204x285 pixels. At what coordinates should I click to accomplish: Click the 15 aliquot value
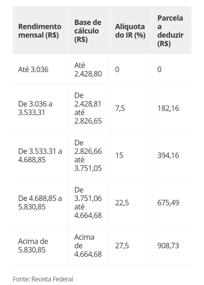[119, 155]
